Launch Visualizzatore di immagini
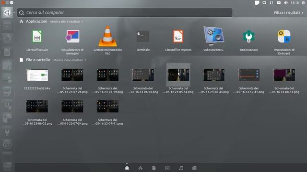Screen dimensions: 307x172 (x=72, y=36)
